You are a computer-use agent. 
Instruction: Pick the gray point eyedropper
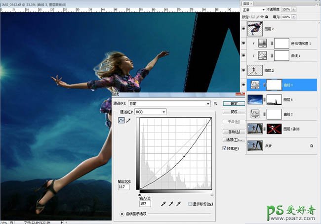171,204
